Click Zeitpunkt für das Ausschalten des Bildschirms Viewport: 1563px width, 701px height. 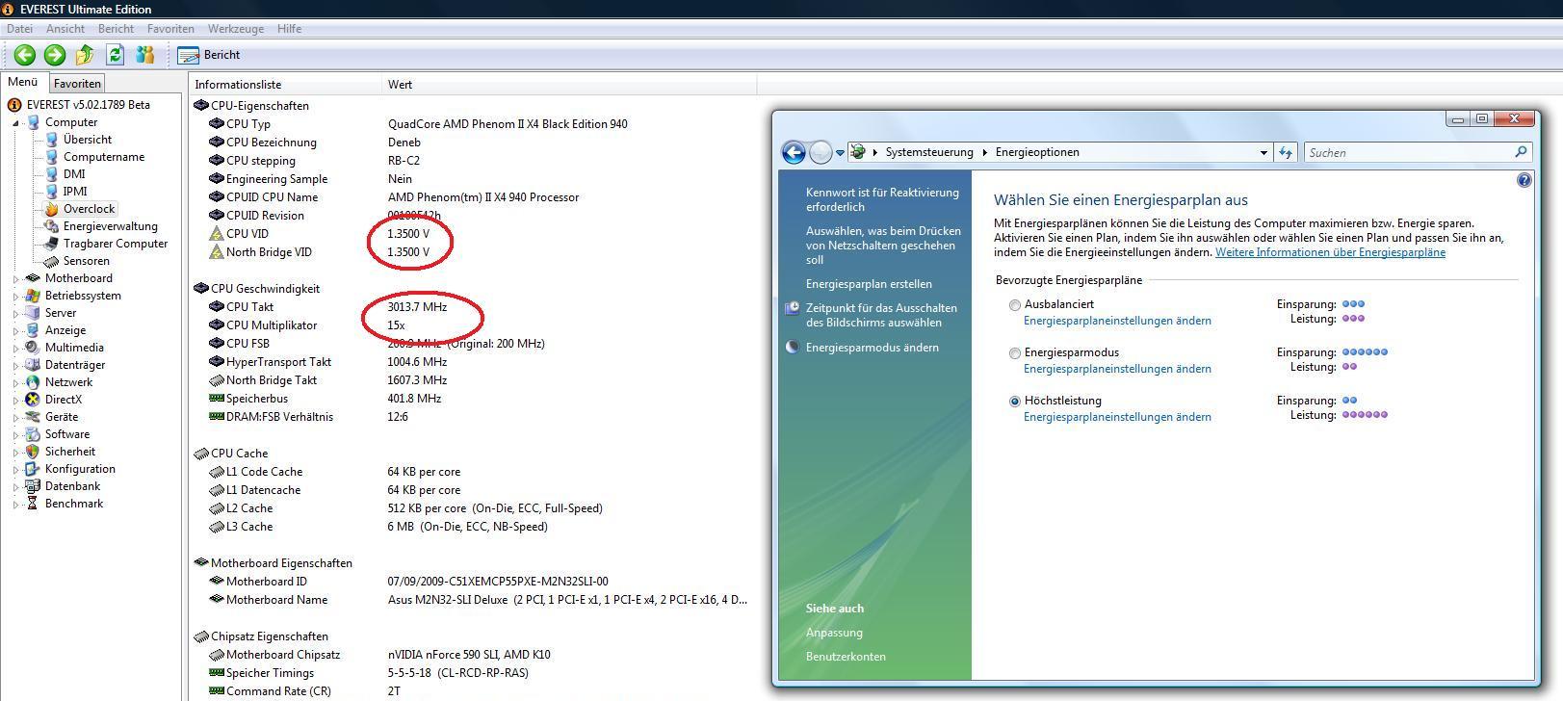(881, 315)
